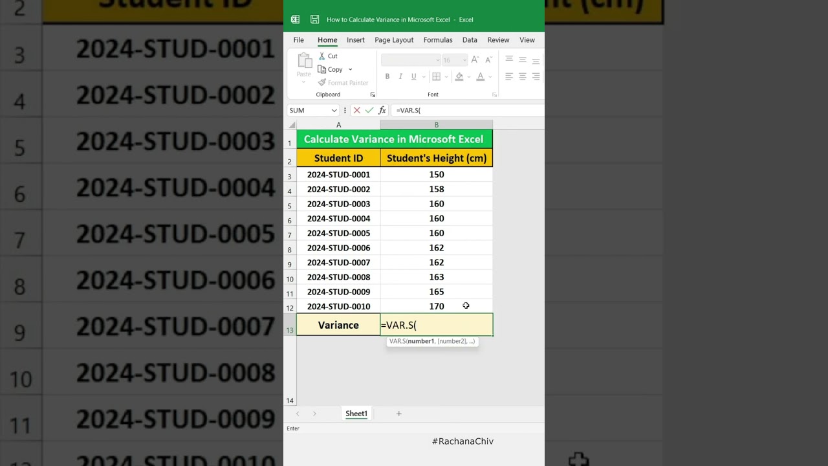Center text horizontally
Screen dimensions: 828x466
click(x=523, y=76)
